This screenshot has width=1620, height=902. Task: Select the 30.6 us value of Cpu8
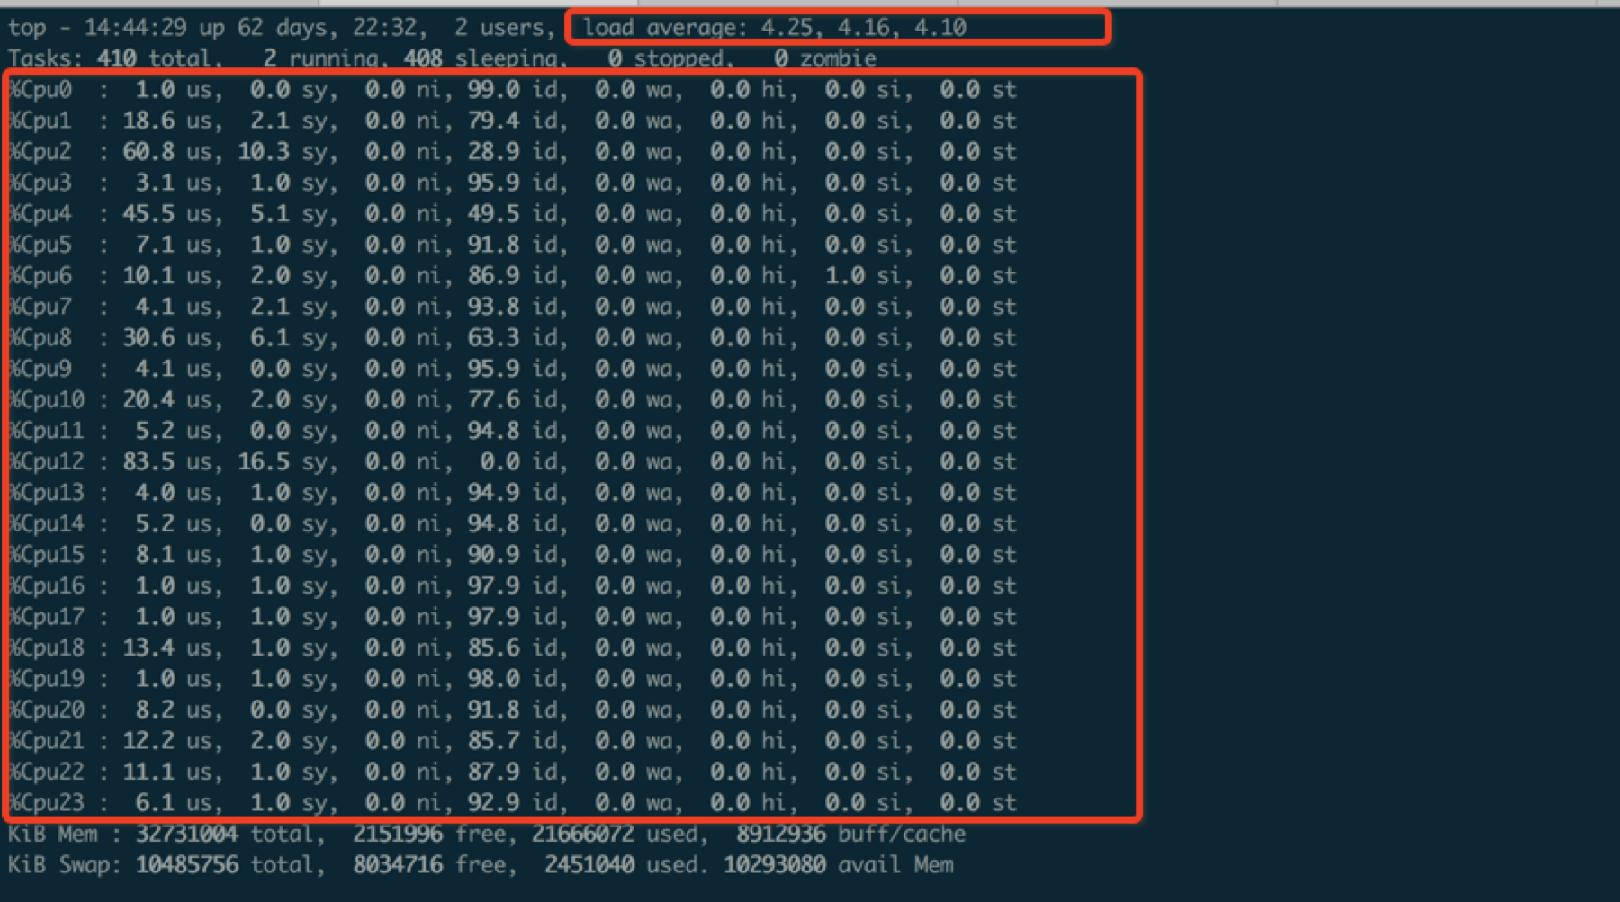point(148,338)
